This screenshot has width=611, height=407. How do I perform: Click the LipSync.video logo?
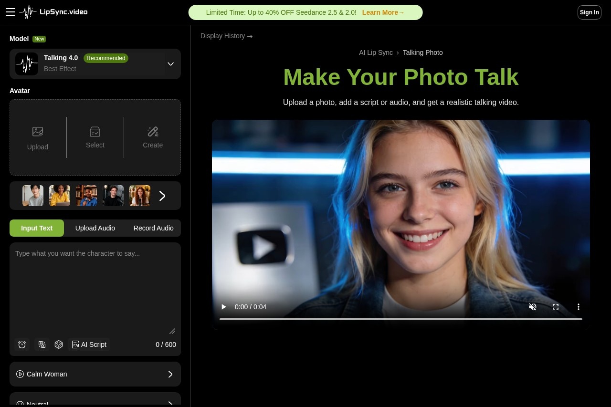(x=53, y=12)
